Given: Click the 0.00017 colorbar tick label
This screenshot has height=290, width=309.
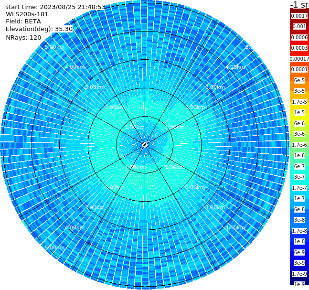Looking at the screenshot, I should click(299, 59).
